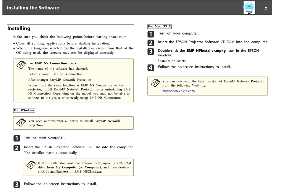Click "Make sure you check the following points" sentence
This screenshot has height=195, width=281.
(x=70, y=37)
